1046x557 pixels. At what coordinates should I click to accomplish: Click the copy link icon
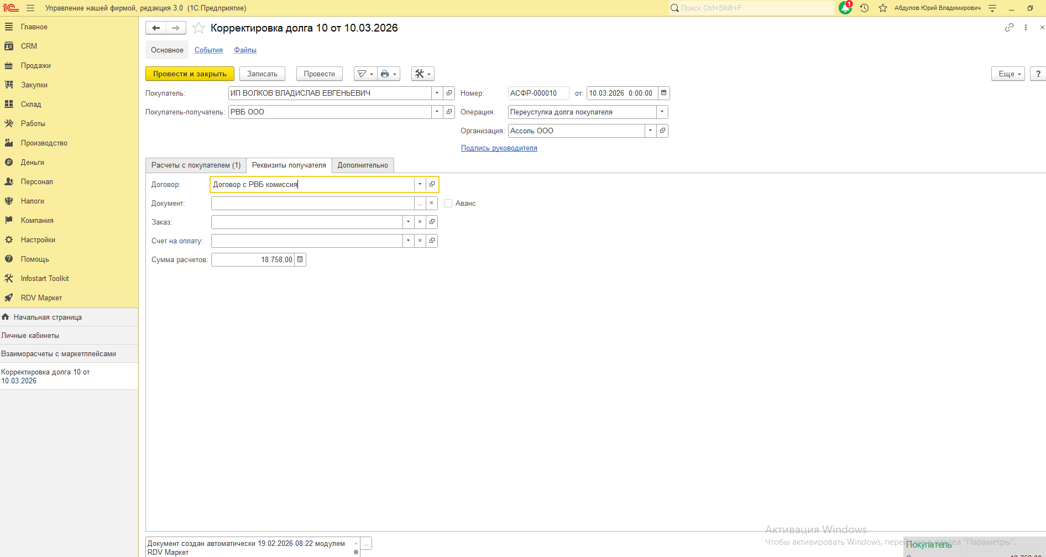pyautogui.click(x=1009, y=28)
